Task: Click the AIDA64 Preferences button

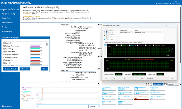Action: coord(150,78)
